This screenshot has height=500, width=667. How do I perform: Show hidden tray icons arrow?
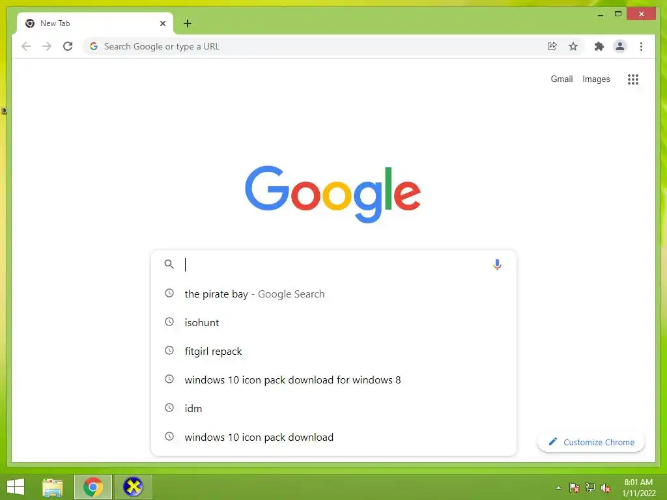tap(558, 488)
